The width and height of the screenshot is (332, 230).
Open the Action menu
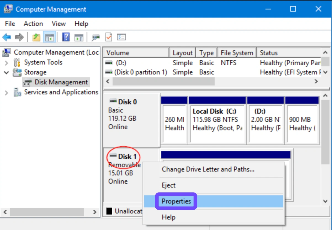pyautogui.click(x=33, y=24)
